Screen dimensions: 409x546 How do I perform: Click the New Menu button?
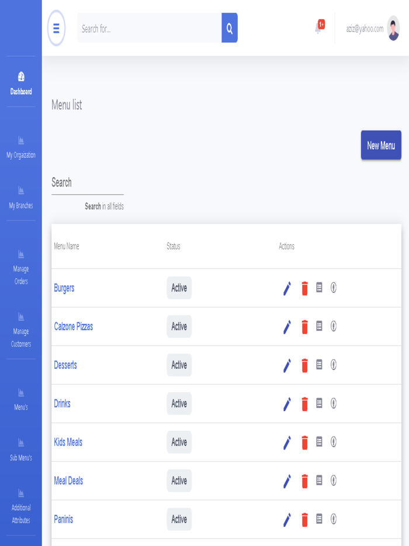point(381,145)
